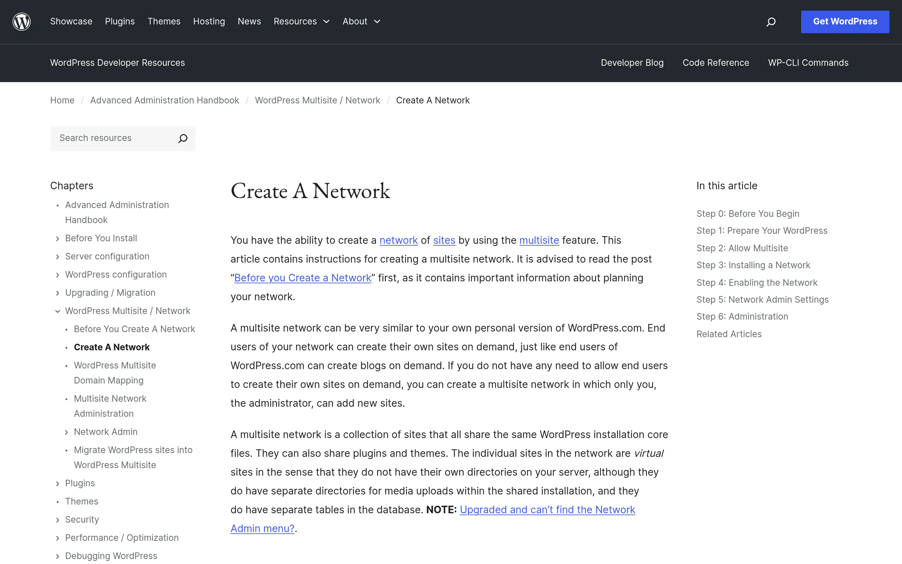902x564 pixels.
Task: Submit search with the resources magnifier icon
Action: (183, 139)
